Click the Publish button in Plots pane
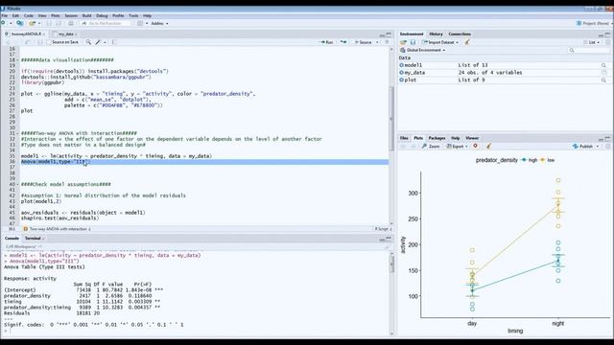The width and height of the screenshot is (614, 345). pyautogui.click(x=583, y=147)
